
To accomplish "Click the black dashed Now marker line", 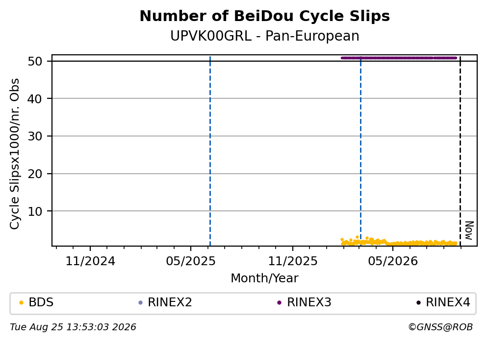I will click(461, 151).
